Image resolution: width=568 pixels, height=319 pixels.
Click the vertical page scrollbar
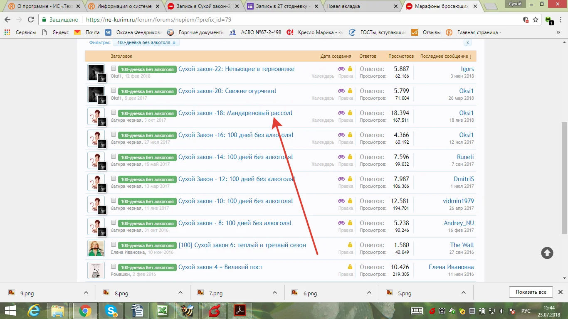(x=564, y=178)
